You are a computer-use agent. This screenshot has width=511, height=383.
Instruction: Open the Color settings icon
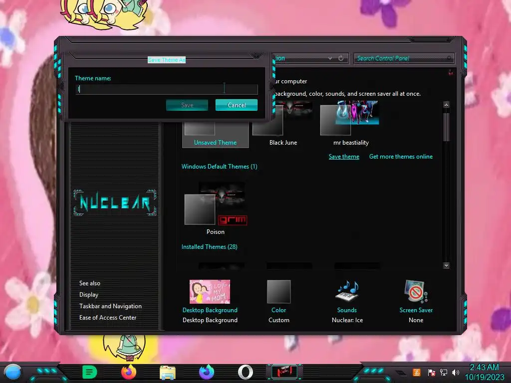pos(278,291)
